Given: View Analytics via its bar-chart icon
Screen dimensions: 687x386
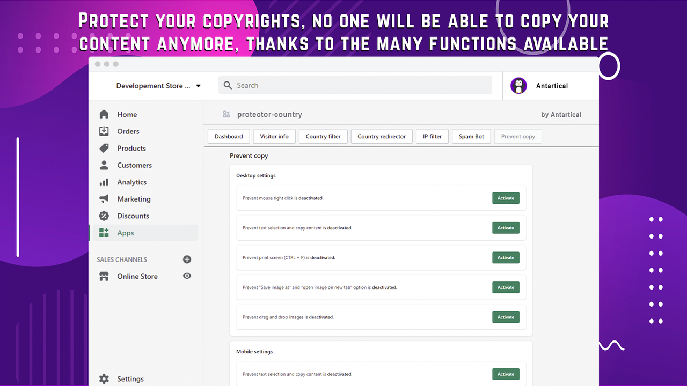Looking at the screenshot, I should point(104,182).
